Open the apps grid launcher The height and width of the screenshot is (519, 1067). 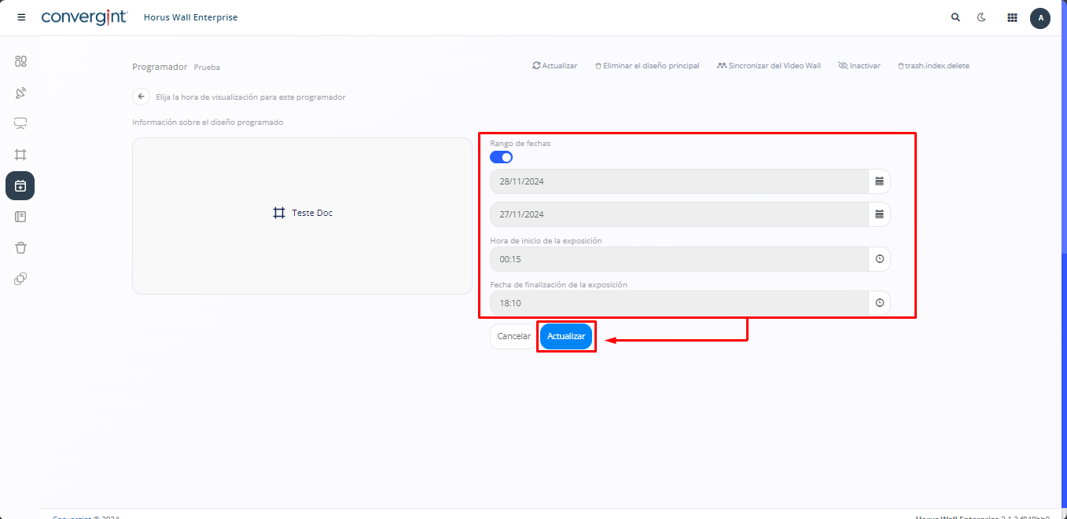pos(1012,17)
